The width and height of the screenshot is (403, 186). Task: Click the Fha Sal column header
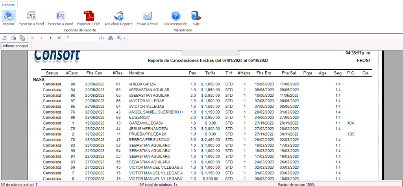[x=289, y=73]
